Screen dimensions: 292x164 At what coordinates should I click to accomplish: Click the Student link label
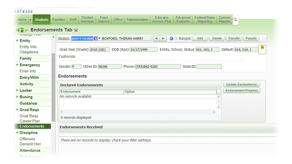(x=64, y=38)
